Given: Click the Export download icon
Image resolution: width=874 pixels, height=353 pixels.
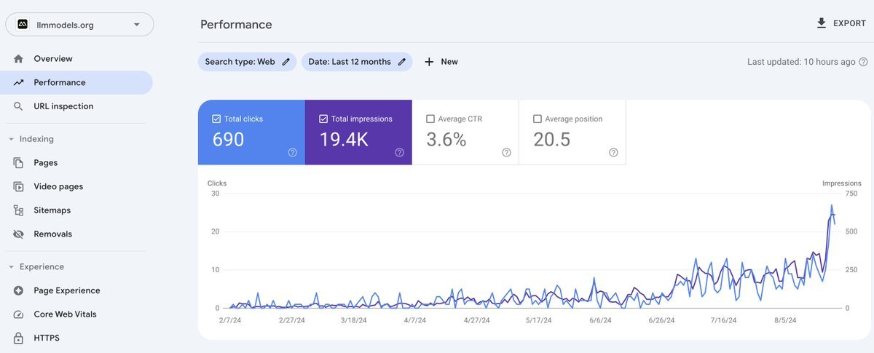Looking at the screenshot, I should click(822, 23).
